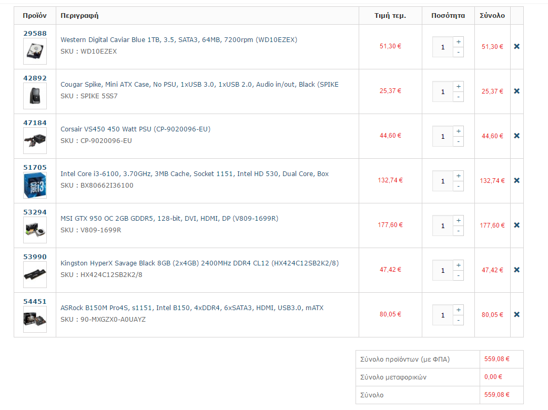This screenshot has height=410, width=548.
Task: Open PC case thumbnail for product 42892
Action: (35, 96)
